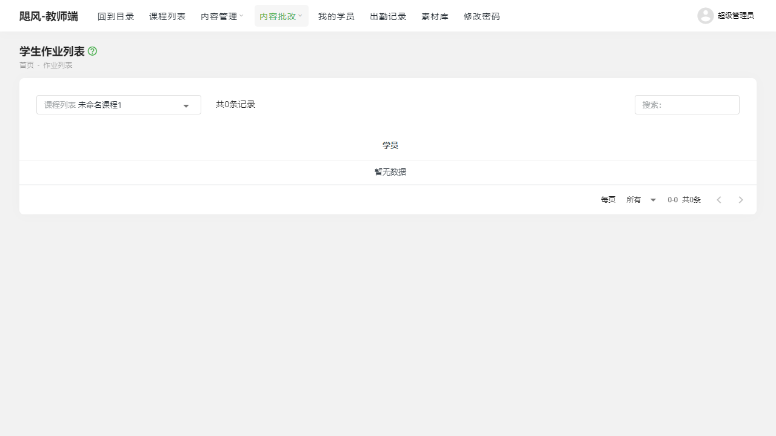Click the chevron next to 内容管理
Viewport: 776px width, 436px height.
[241, 16]
